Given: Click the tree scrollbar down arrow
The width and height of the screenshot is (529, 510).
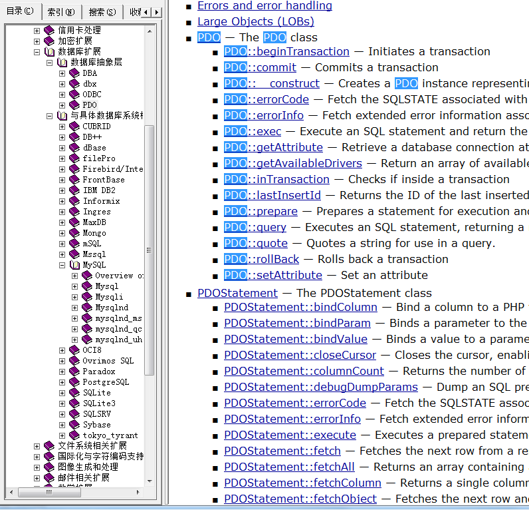Looking at the screenshot, I should pos(150,481).
